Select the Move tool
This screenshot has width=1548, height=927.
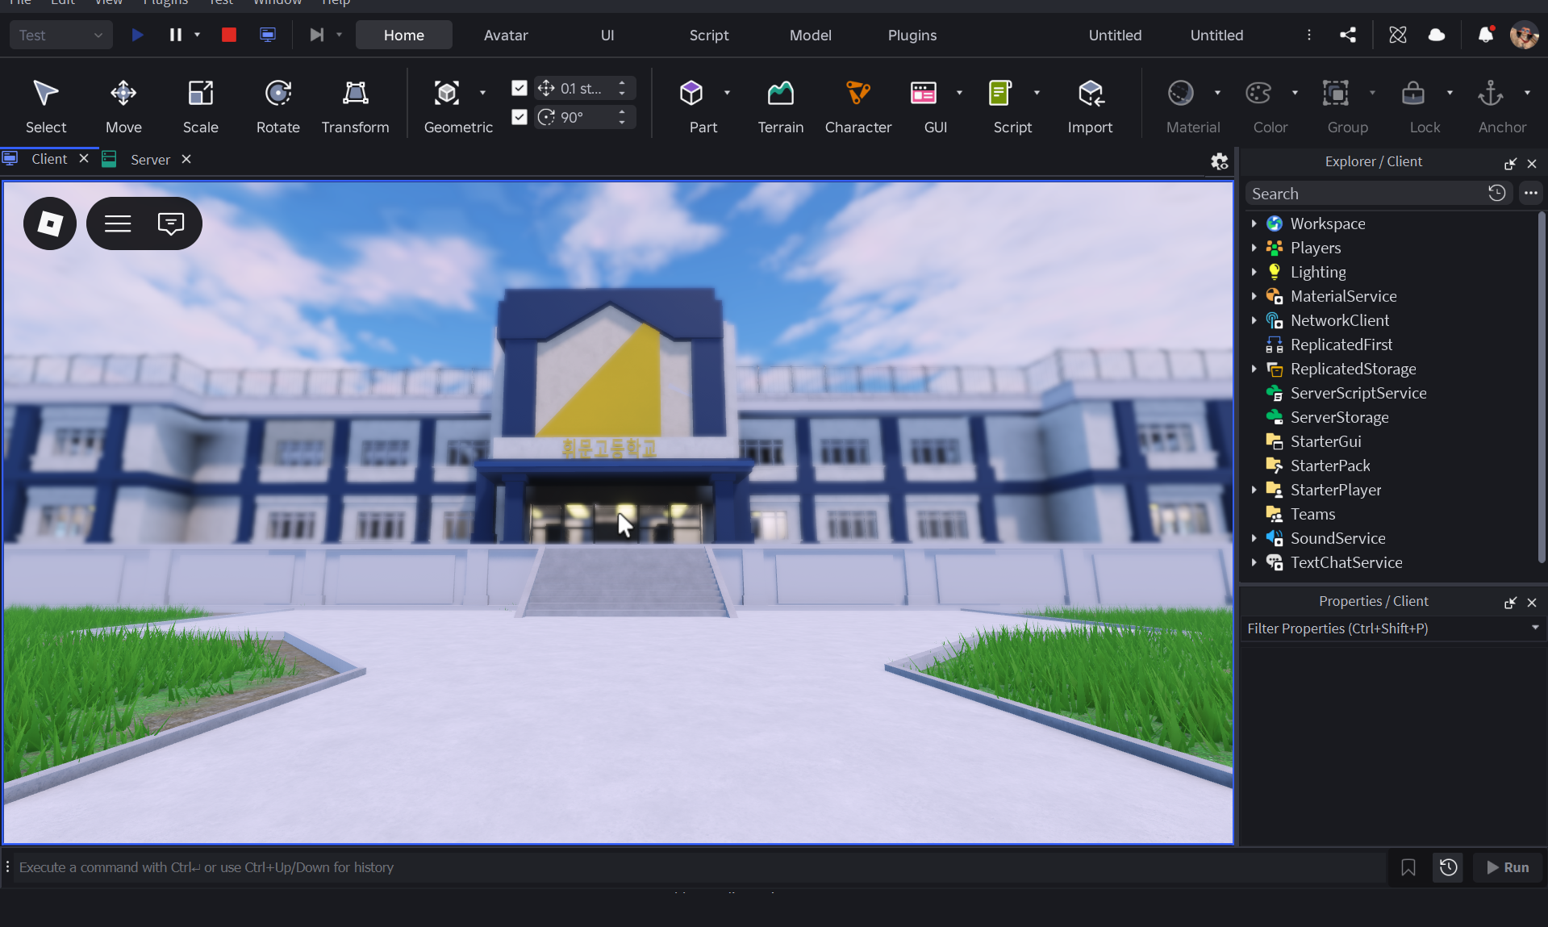[123, 106]
